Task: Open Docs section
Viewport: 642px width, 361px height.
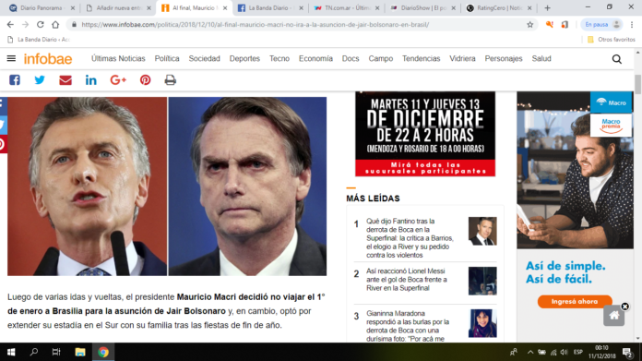Action: tap(351, 58)
